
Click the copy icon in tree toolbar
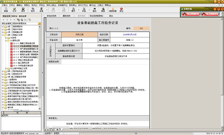[x=22, y=20]
